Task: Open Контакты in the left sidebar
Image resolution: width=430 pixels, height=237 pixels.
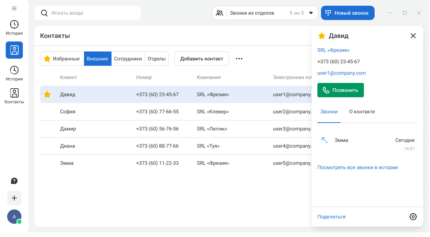Action: (x=14, y=96)
